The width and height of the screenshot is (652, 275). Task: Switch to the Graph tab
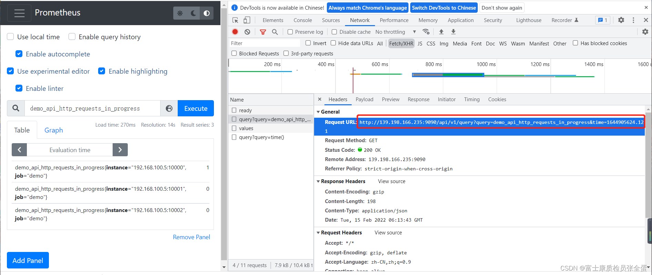click(x=54, y=130)
